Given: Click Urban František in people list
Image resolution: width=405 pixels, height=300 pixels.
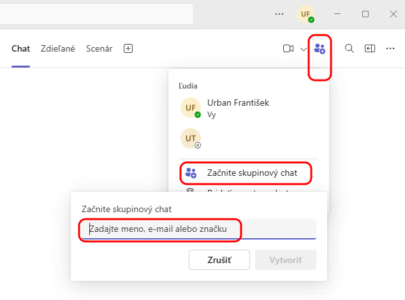Looking at the screenshot, I should [x=238, y=103].
